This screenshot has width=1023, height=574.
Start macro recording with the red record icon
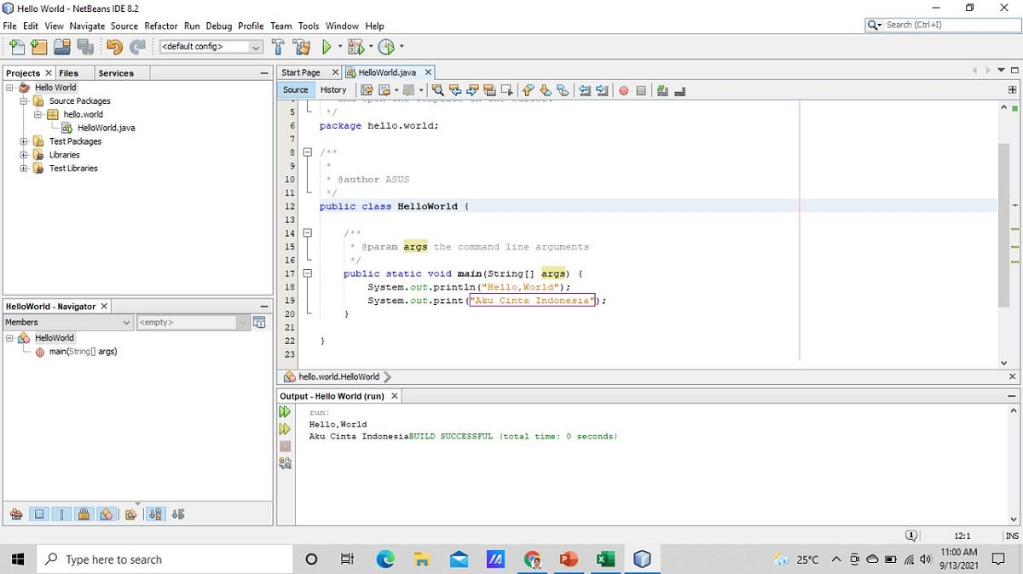pyautogui.click(x=624, y=90)
